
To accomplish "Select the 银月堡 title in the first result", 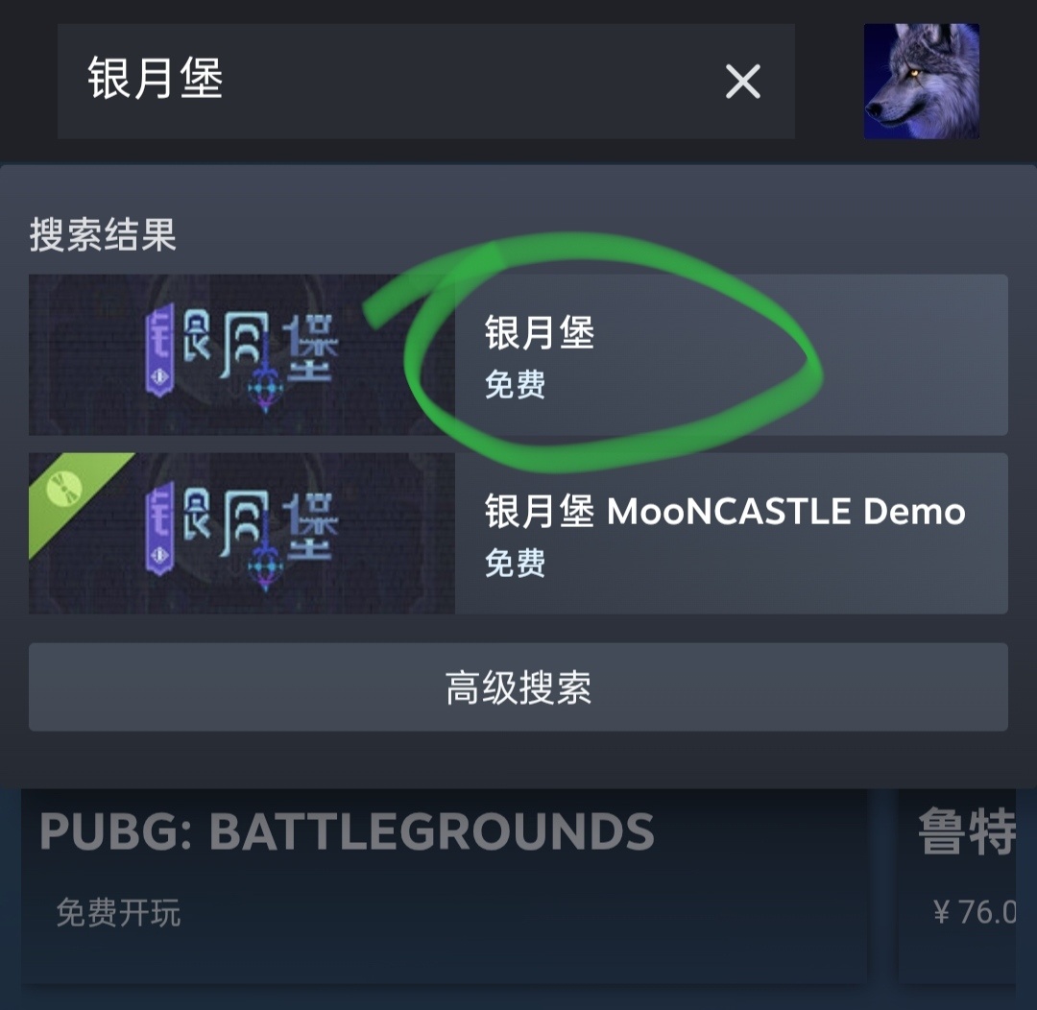I will coord(540,332).
